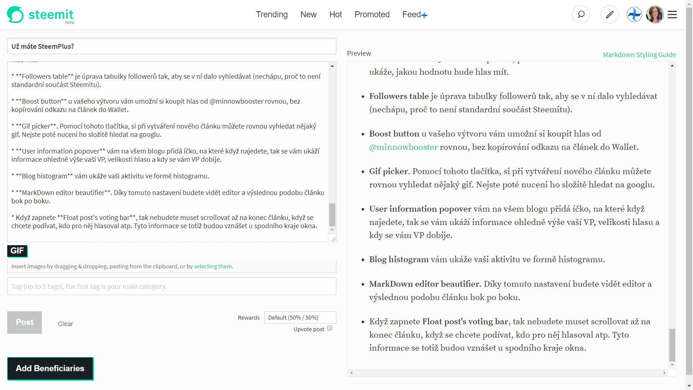Viewport: 693px width, 390px height.
Task: Focus the post title input field
Action: click(172, 46)
